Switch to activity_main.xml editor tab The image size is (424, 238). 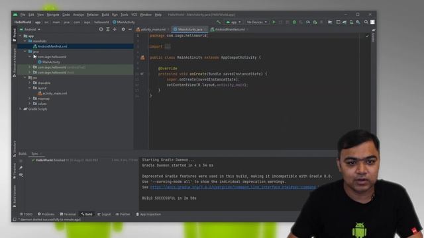click(153, 29)
